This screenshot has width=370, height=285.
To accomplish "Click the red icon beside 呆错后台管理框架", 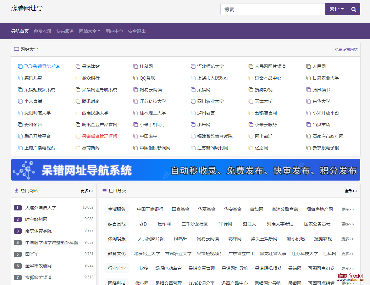I will click(78, 136).
